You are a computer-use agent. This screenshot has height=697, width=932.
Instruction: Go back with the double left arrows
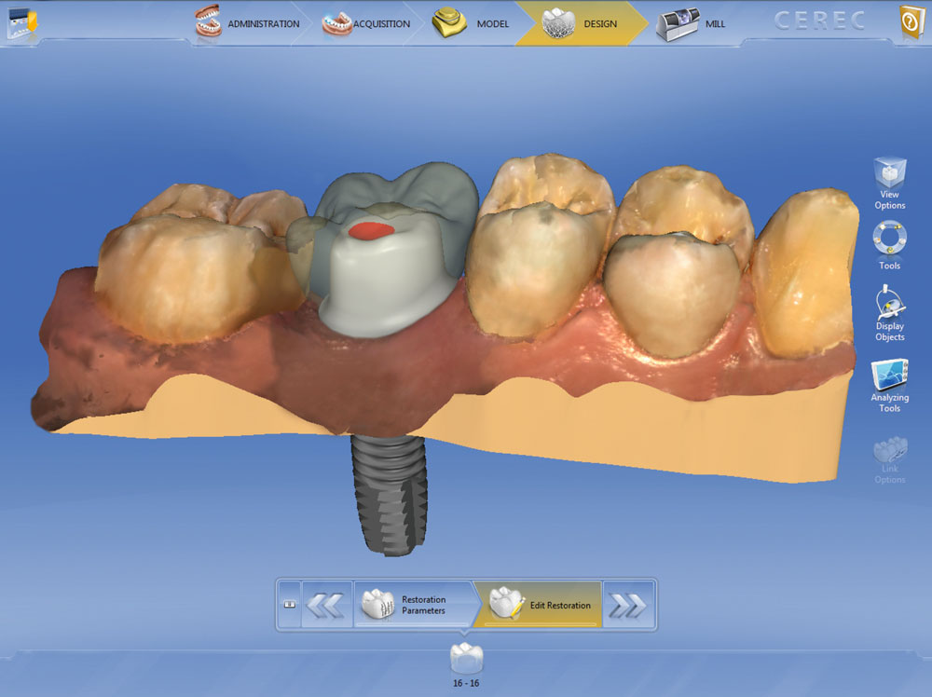pyautogui.click(x=325, y=605)
